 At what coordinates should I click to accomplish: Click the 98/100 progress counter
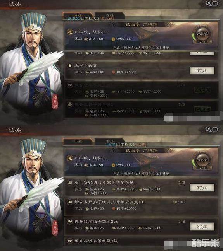point(179,202)
